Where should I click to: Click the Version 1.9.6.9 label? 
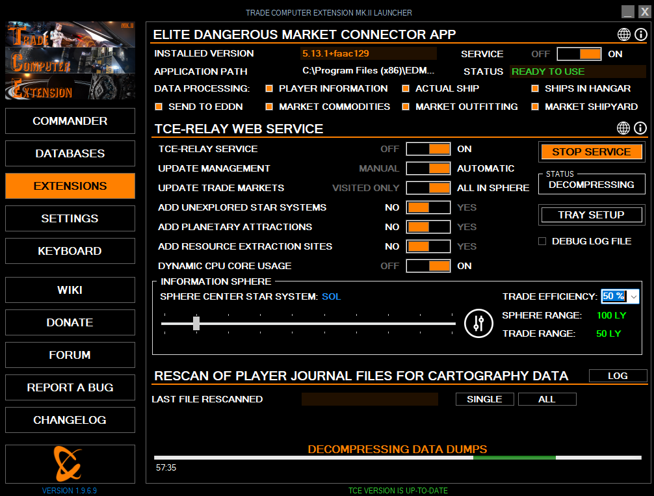click(70, 491)
